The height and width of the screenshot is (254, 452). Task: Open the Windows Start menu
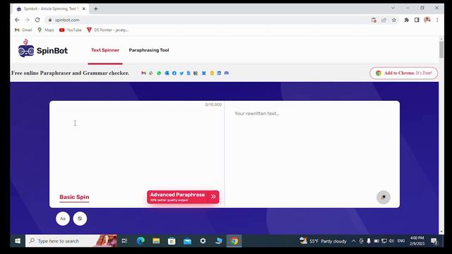(18, 241)
